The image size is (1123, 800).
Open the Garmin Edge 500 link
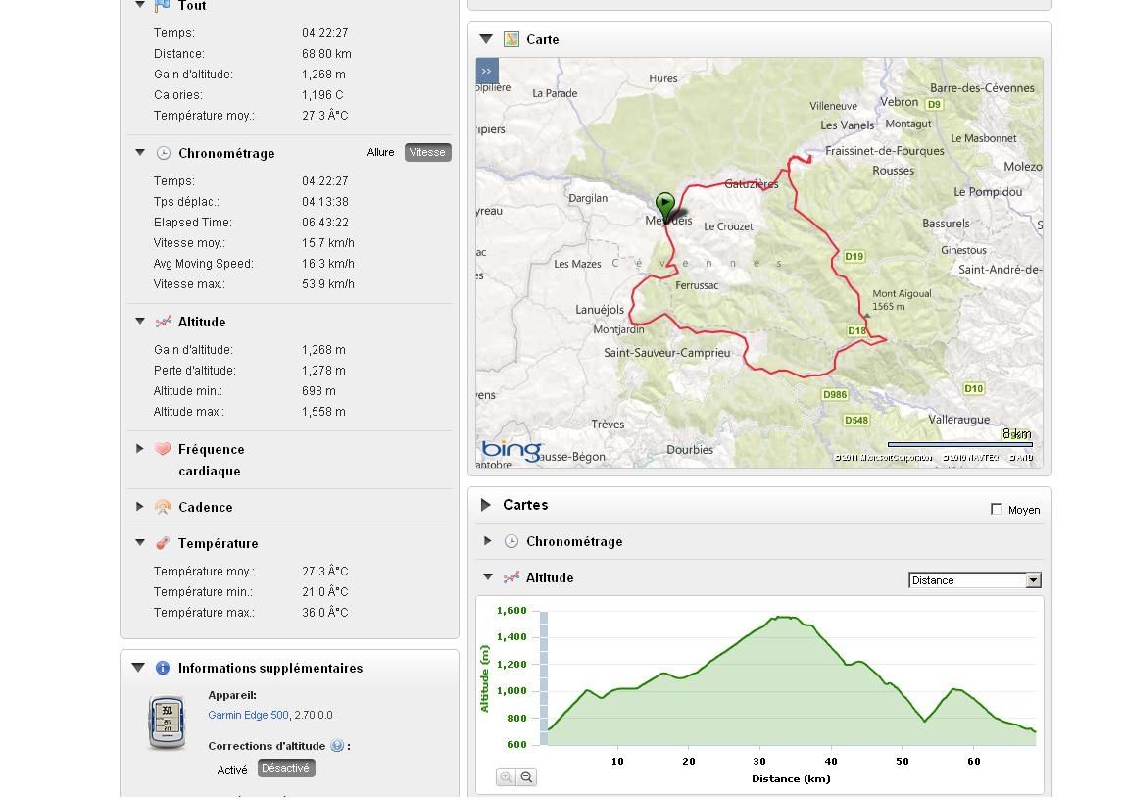pyautogui.click(x=248, y=715)
